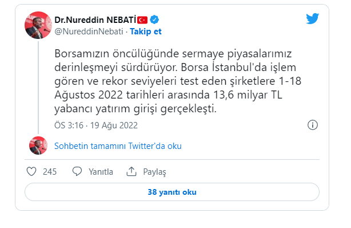The image size is (351, 228).
Task: Open Sohbetin tamamını Twitter'da oku link
Action: pos(118,146)
